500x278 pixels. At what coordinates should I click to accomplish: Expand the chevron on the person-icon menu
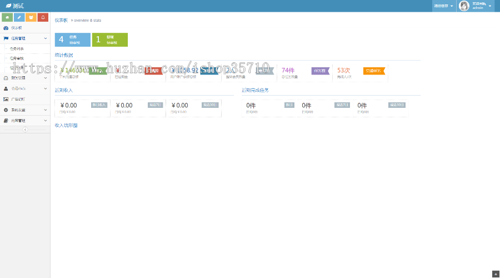[46, 88]
